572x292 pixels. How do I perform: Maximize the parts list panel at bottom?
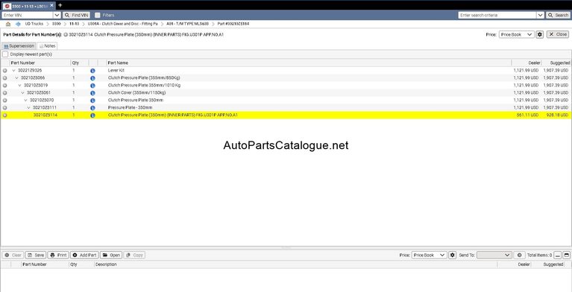coord(567,256)
